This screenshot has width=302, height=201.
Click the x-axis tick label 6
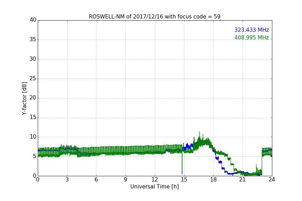click(96, 180)
